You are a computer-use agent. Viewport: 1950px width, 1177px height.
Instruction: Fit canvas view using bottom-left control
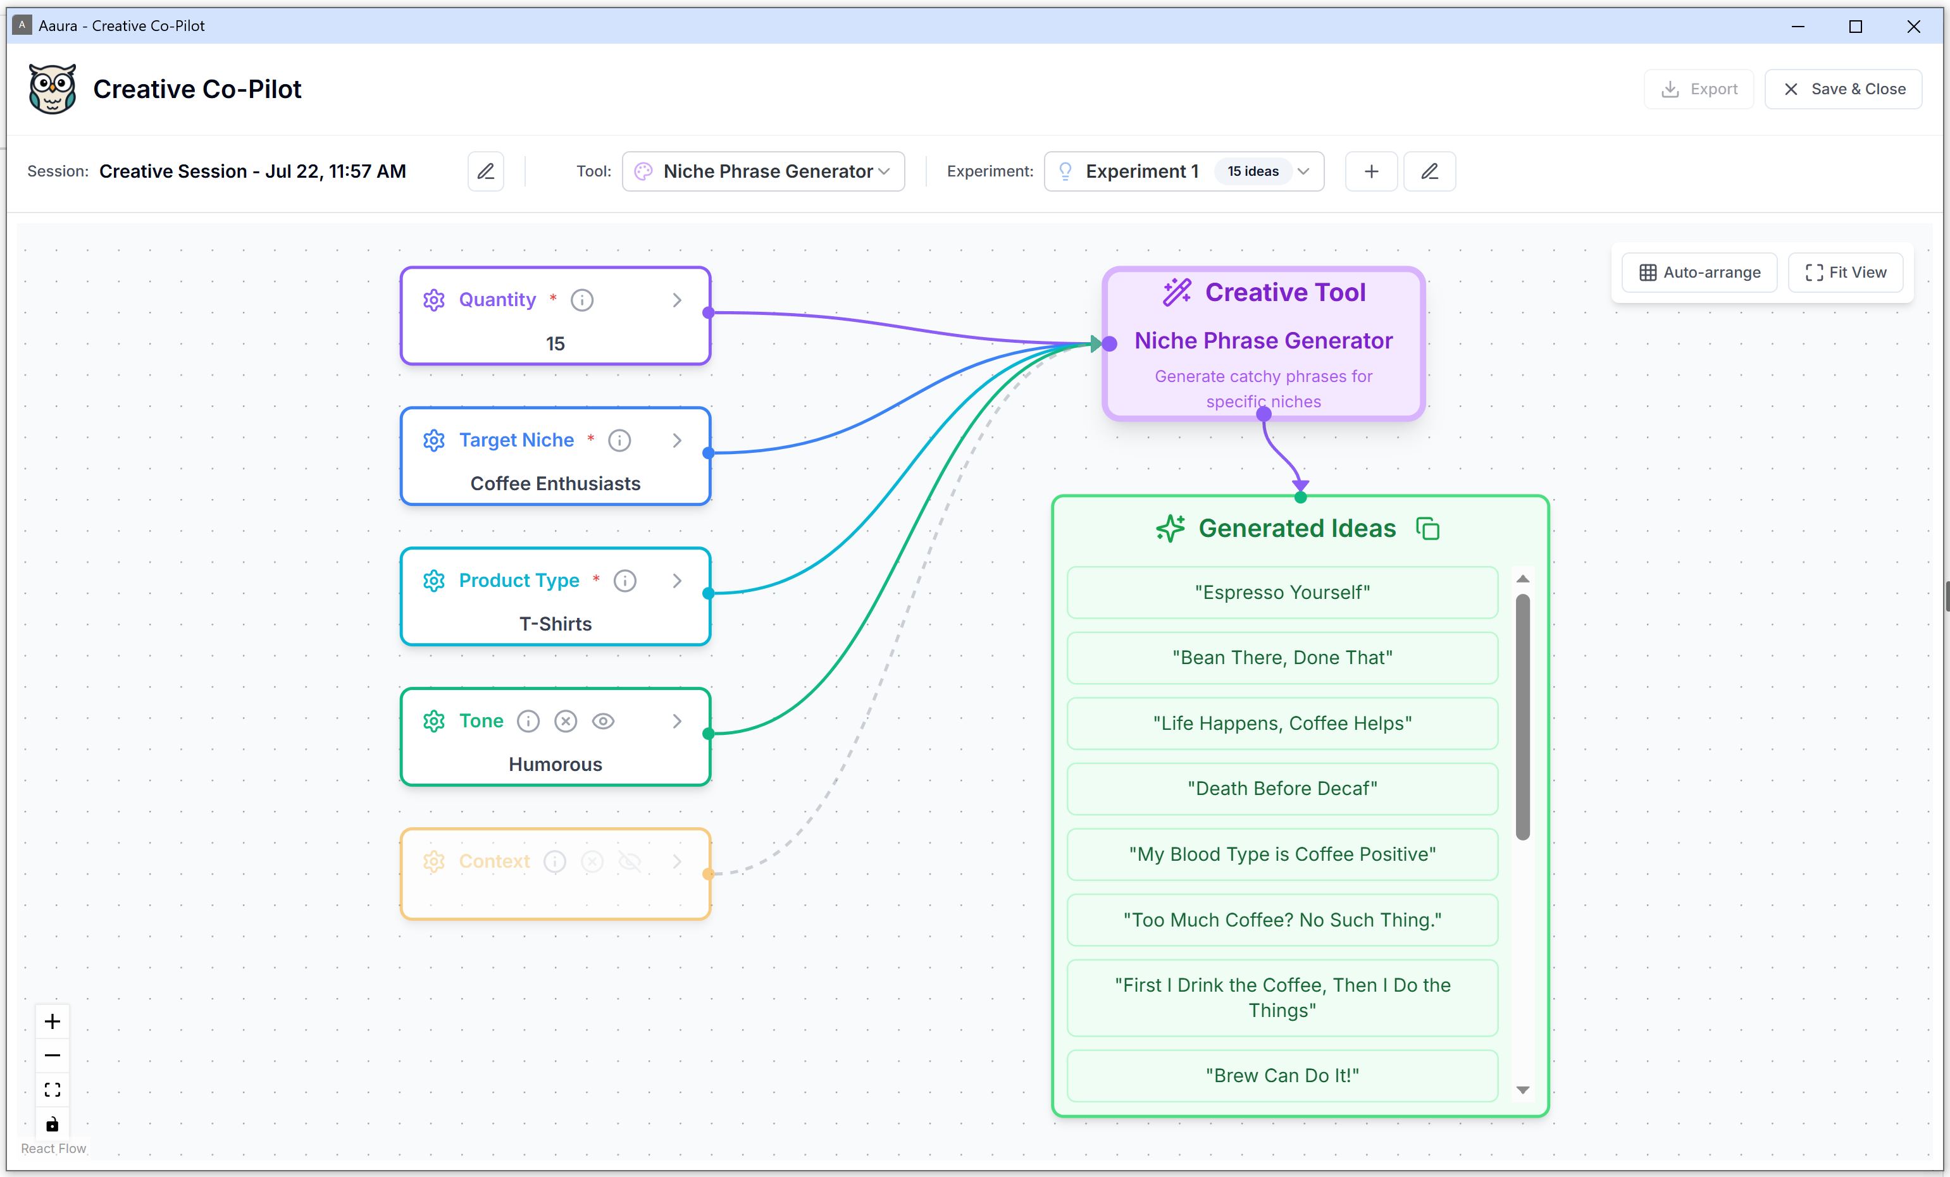(53, 1090)
